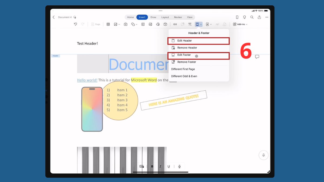
Task: Click the bottom bar microphone icon
Action: point(180,167)
